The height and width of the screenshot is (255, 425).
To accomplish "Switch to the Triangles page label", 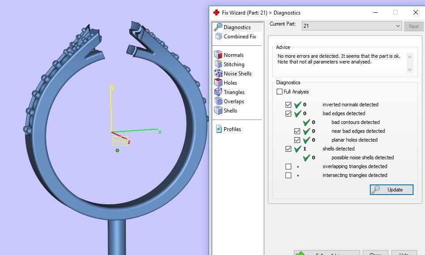I will click(234, 92).
